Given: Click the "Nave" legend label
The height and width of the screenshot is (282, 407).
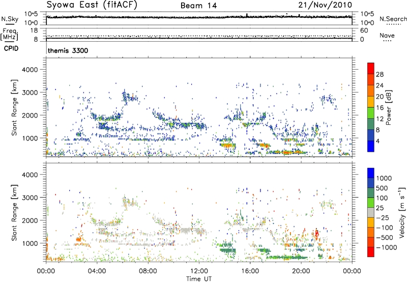Looking at the screenshot, I should [x=387, y=35].
